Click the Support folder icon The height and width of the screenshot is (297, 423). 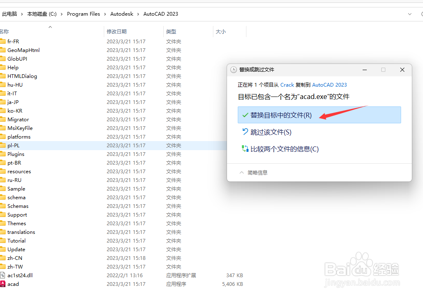coord(3,214)
